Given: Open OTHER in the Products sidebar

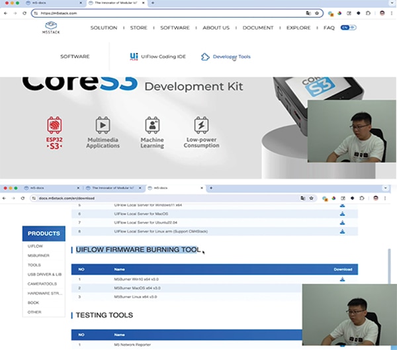Looking at the screenshot, I should [x=34, y=312].
